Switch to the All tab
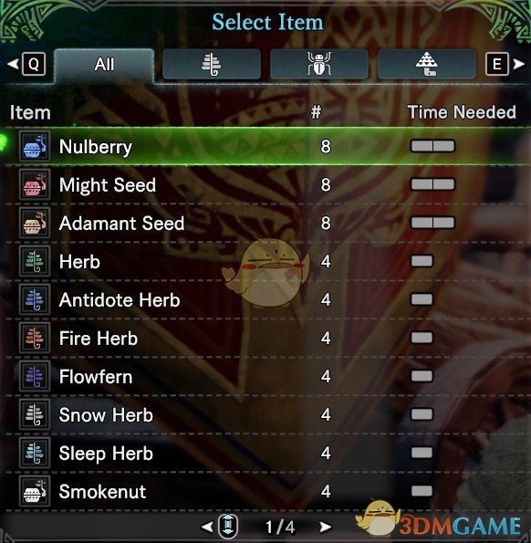 (104, 65)
